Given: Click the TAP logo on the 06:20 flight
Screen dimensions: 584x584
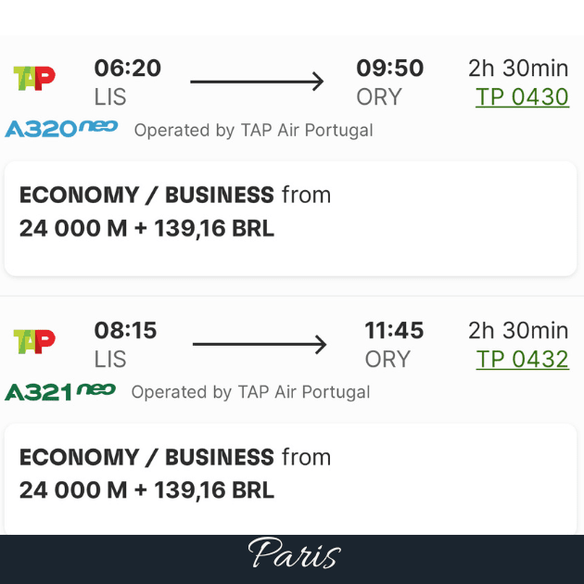Looking at the screenshot, I should [34, 79].
